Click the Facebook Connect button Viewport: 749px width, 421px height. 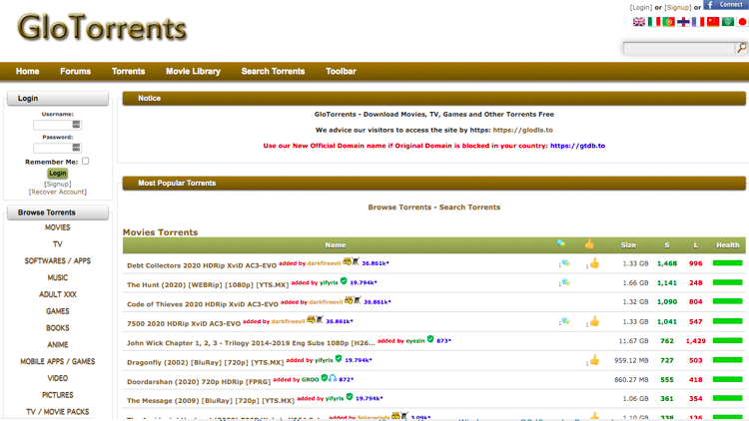[x=726, y=5]
